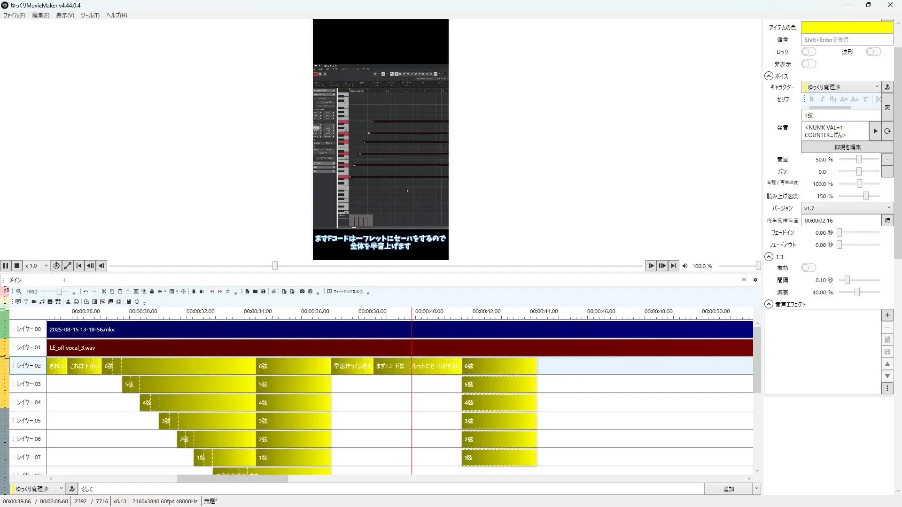Toggle the ロック (lock) switch
The image size is (902, 507).
click(808, 52)
